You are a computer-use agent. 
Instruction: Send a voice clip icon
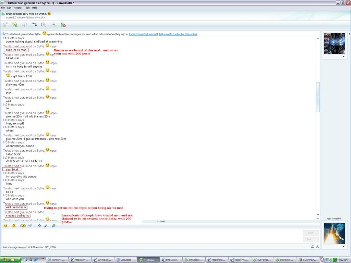click(30, 226)
